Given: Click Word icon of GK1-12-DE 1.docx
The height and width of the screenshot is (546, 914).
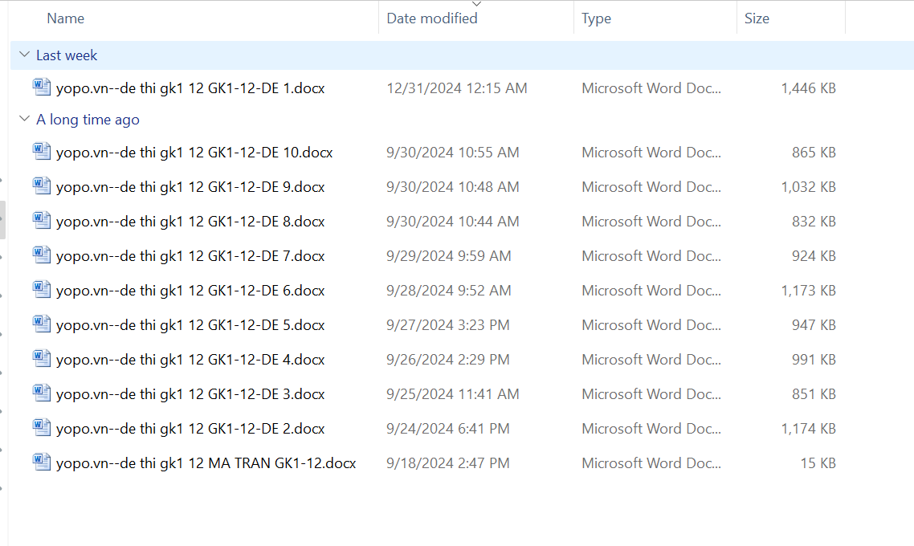Looking at the screenshot, I should tap(42, 87).
